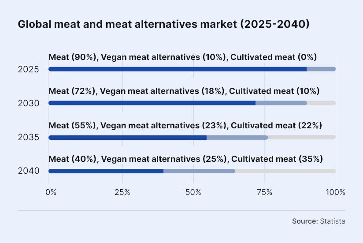Select the 0% axis tick label
The width and height of the screenshot is (363, 243).
[51, 192]
